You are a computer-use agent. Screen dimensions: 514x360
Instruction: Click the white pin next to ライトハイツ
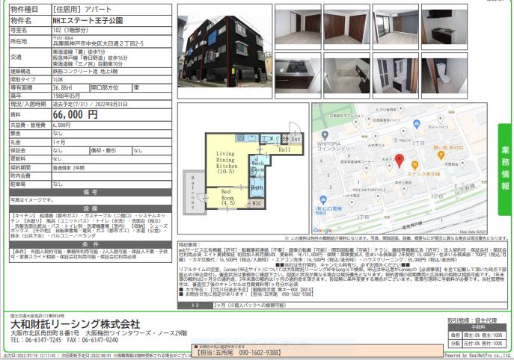point(441,119)
